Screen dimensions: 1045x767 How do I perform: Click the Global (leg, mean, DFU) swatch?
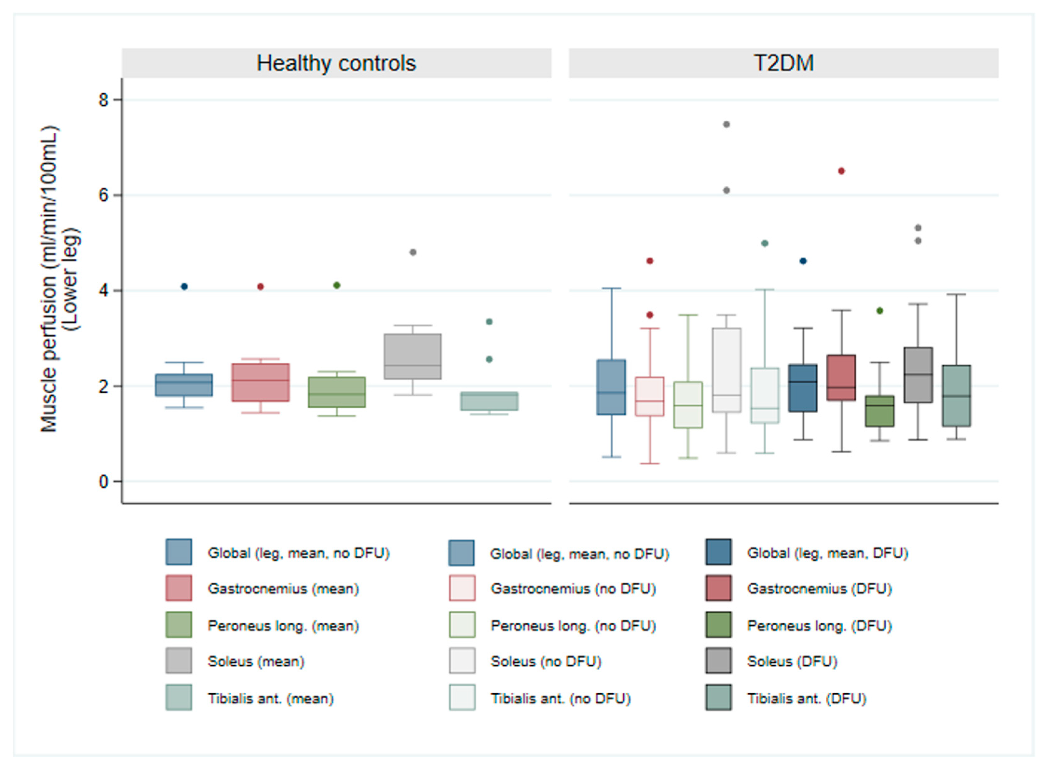pos(718,552)
